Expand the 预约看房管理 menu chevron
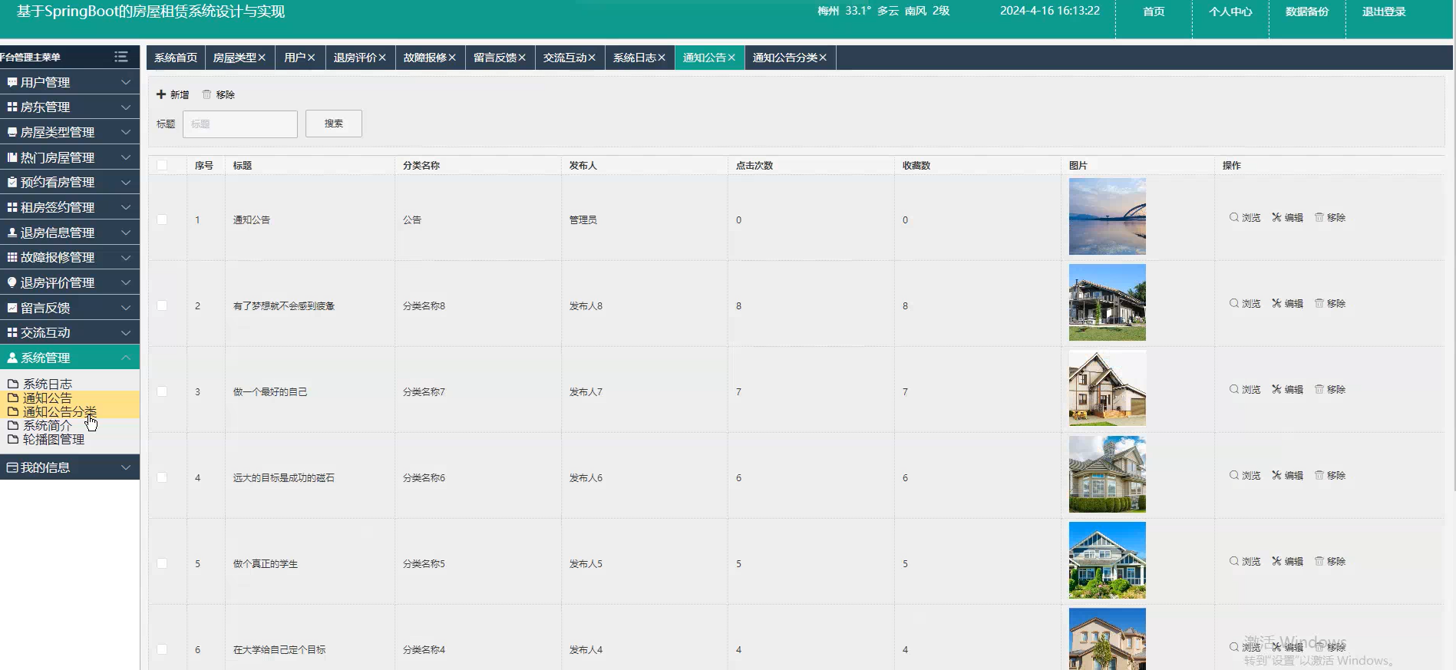The width and height of the screenshot is (1456, 670). [126, 183]
